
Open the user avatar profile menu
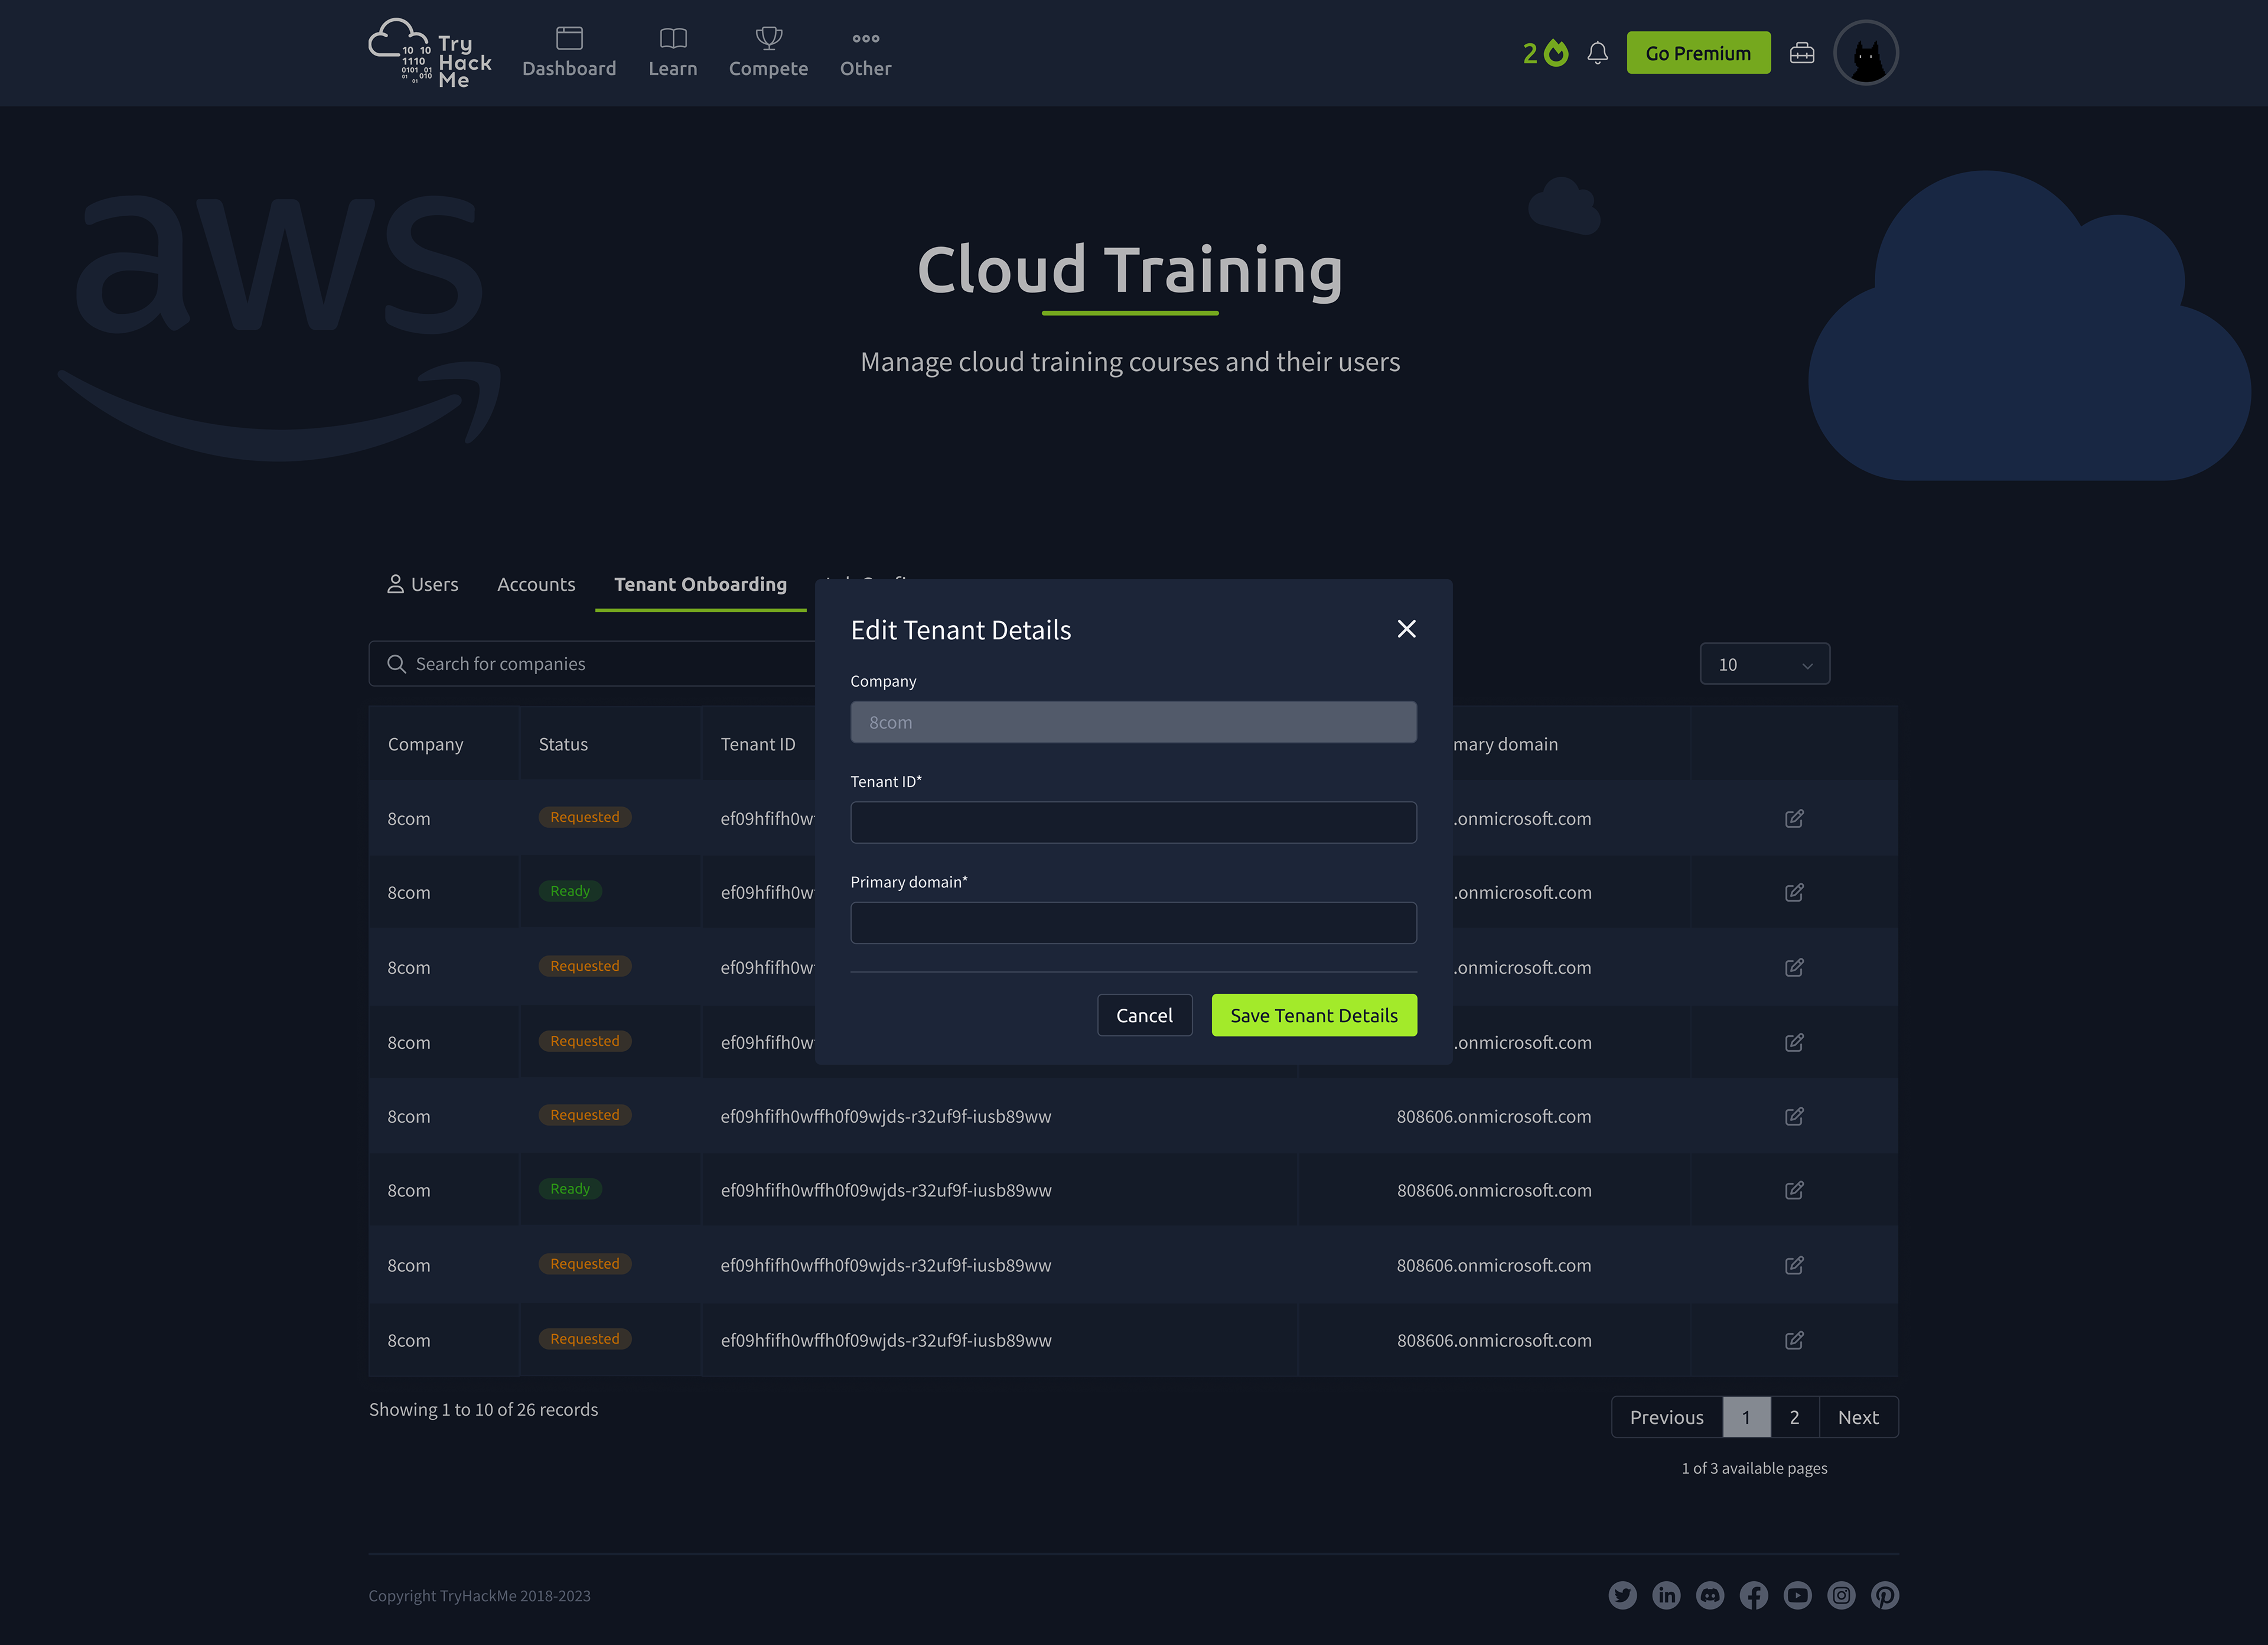tap(1865, 53)
